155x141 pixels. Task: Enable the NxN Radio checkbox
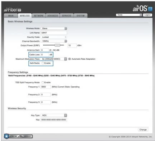43,63
